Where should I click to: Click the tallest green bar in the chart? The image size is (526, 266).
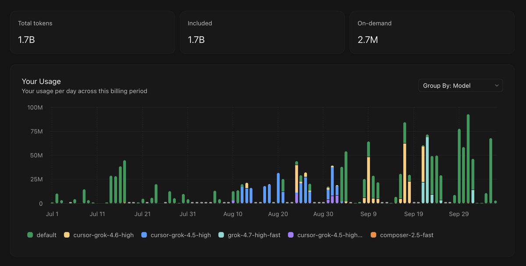(468, 159)
